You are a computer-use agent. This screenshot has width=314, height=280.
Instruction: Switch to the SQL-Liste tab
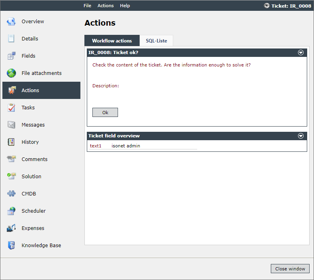click(156, 41)
